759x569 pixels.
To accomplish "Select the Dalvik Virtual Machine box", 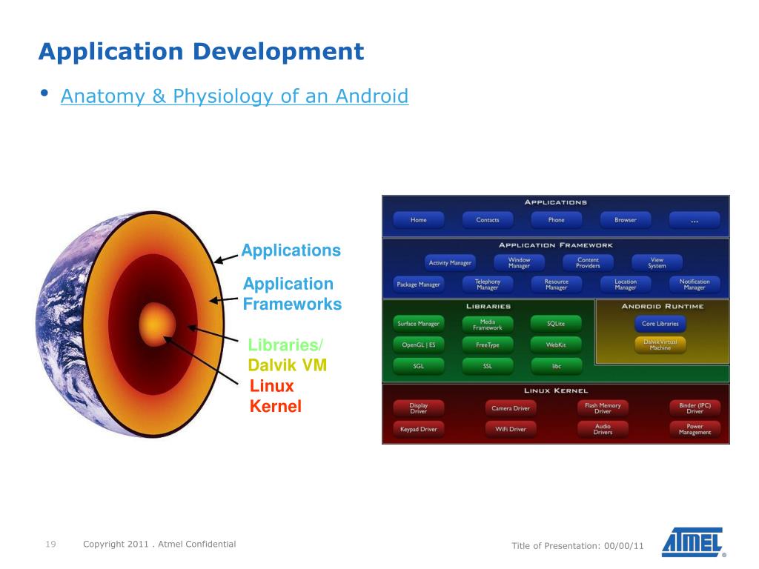I will tap(660, 345).
